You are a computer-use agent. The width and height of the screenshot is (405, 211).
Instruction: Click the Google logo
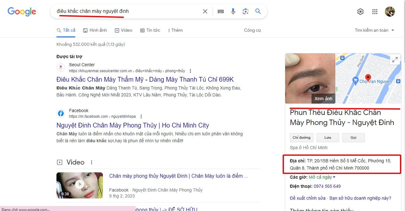point(22,11)
